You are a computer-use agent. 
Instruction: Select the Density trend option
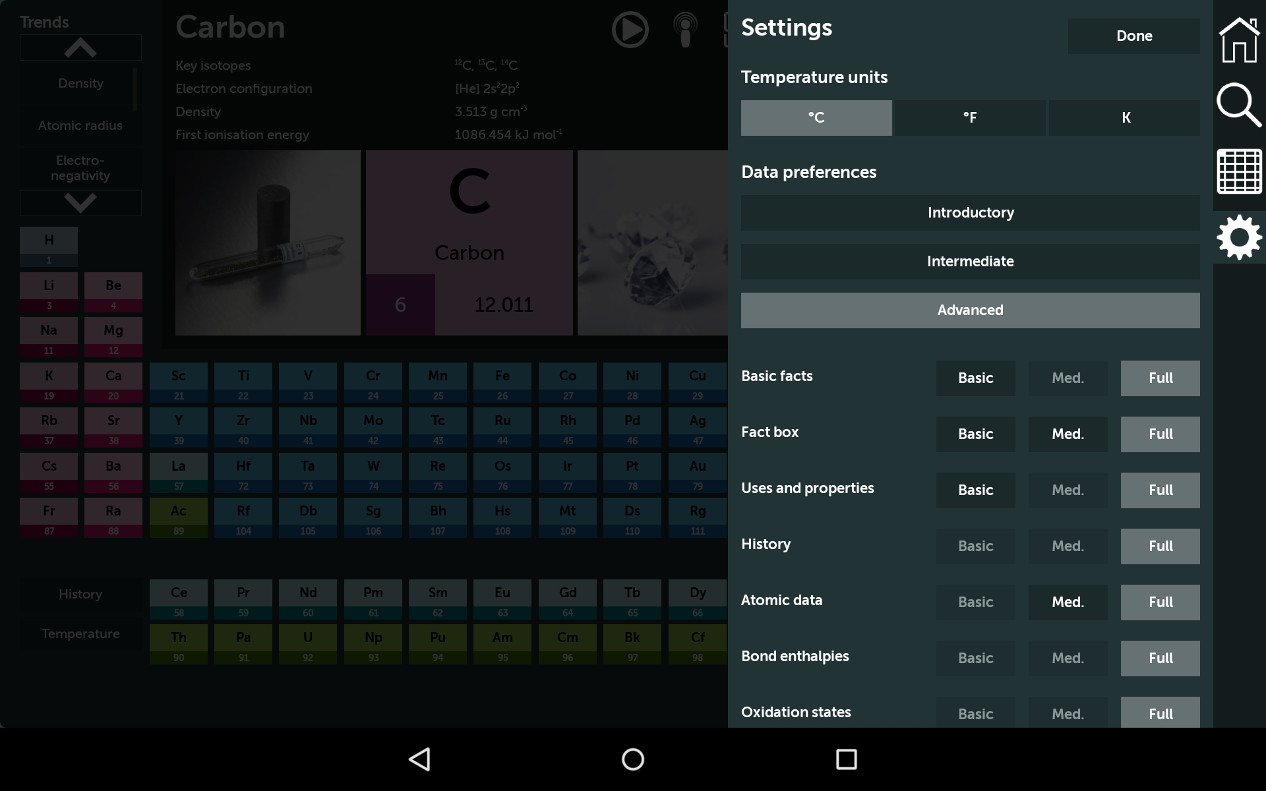tap(80, 84)
